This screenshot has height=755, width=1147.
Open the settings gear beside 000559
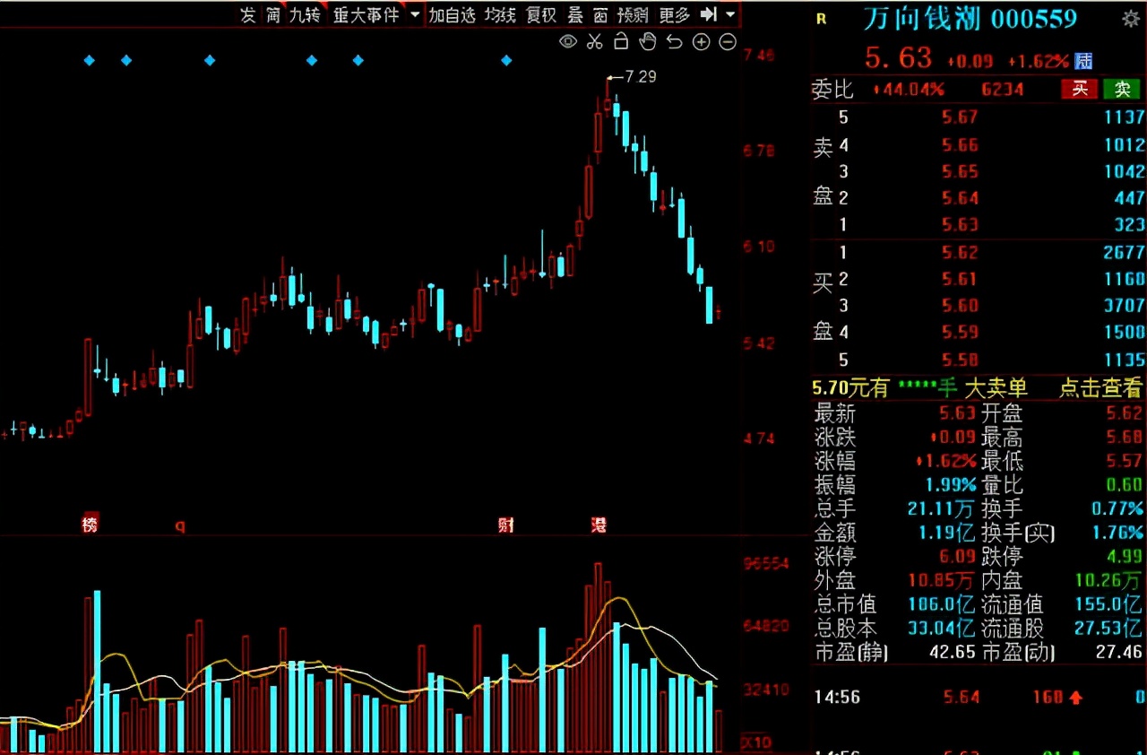(x=1131, y=19)
